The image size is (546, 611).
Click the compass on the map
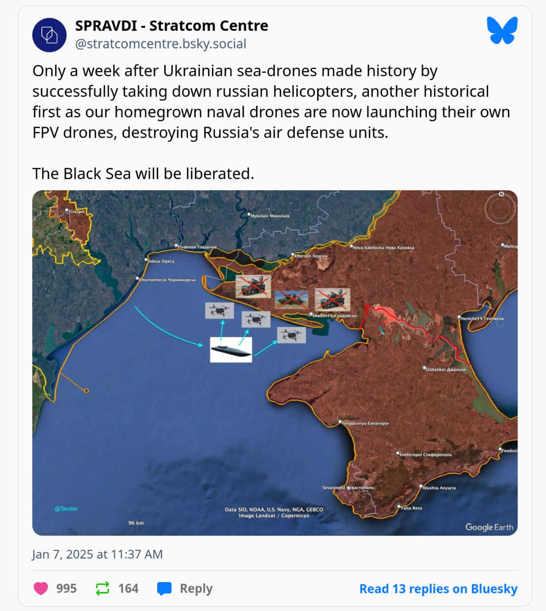500,208
